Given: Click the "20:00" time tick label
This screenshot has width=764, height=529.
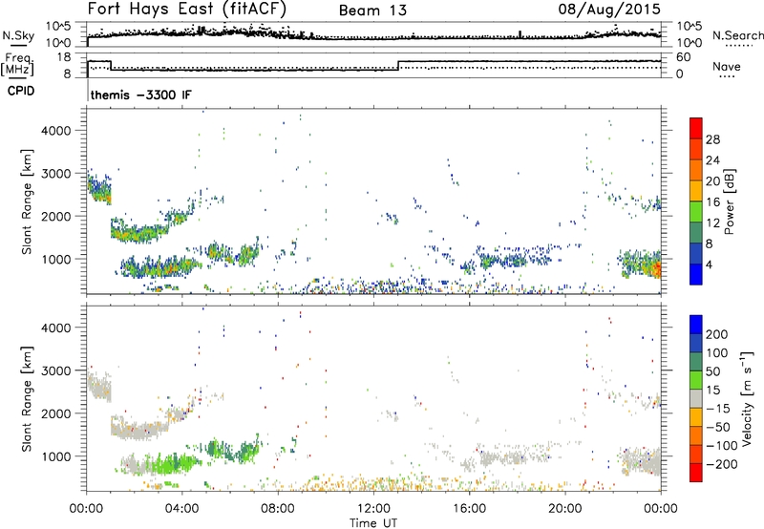Looking at the screenshot, I should pos(564,509).
